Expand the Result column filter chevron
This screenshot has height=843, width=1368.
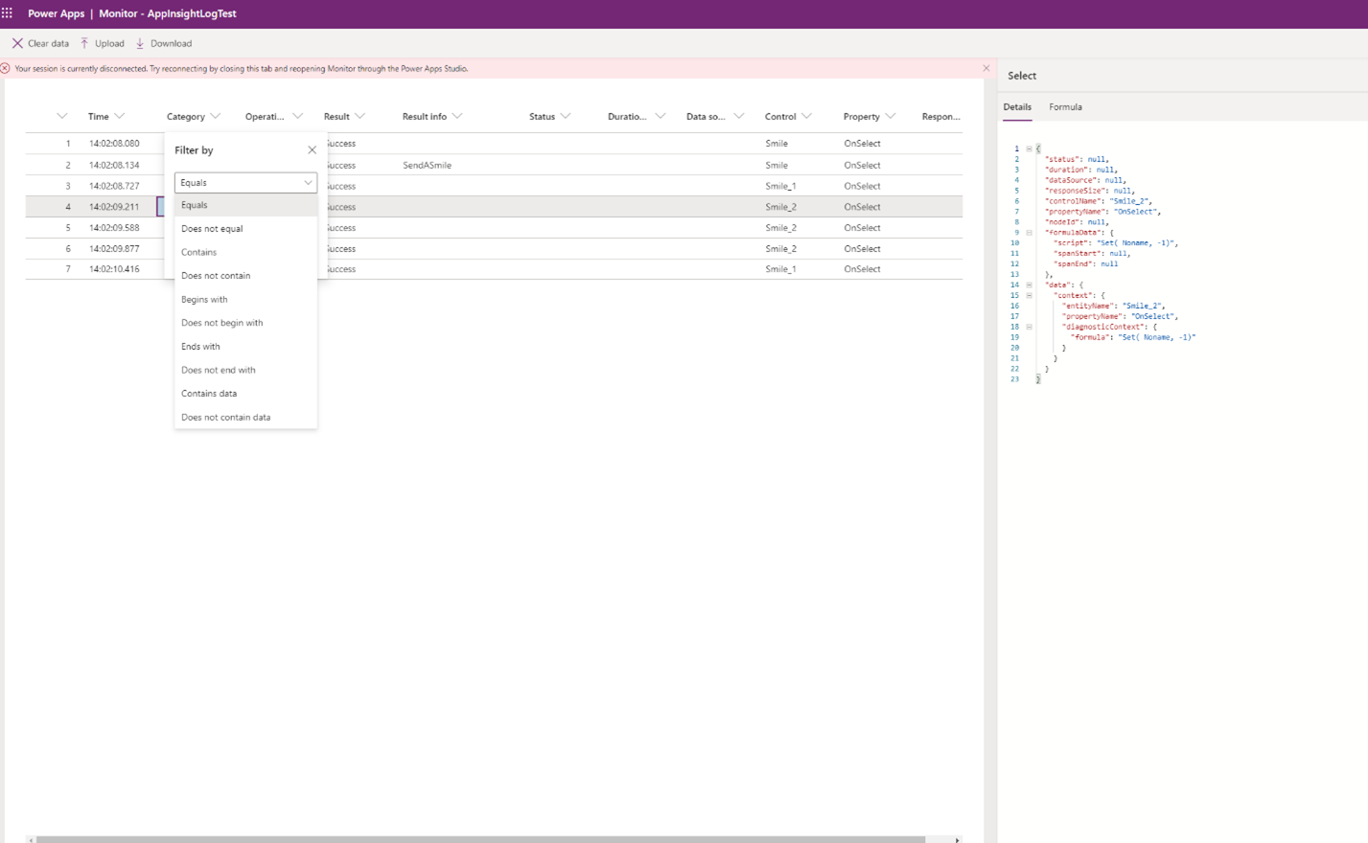click(360, 117)
